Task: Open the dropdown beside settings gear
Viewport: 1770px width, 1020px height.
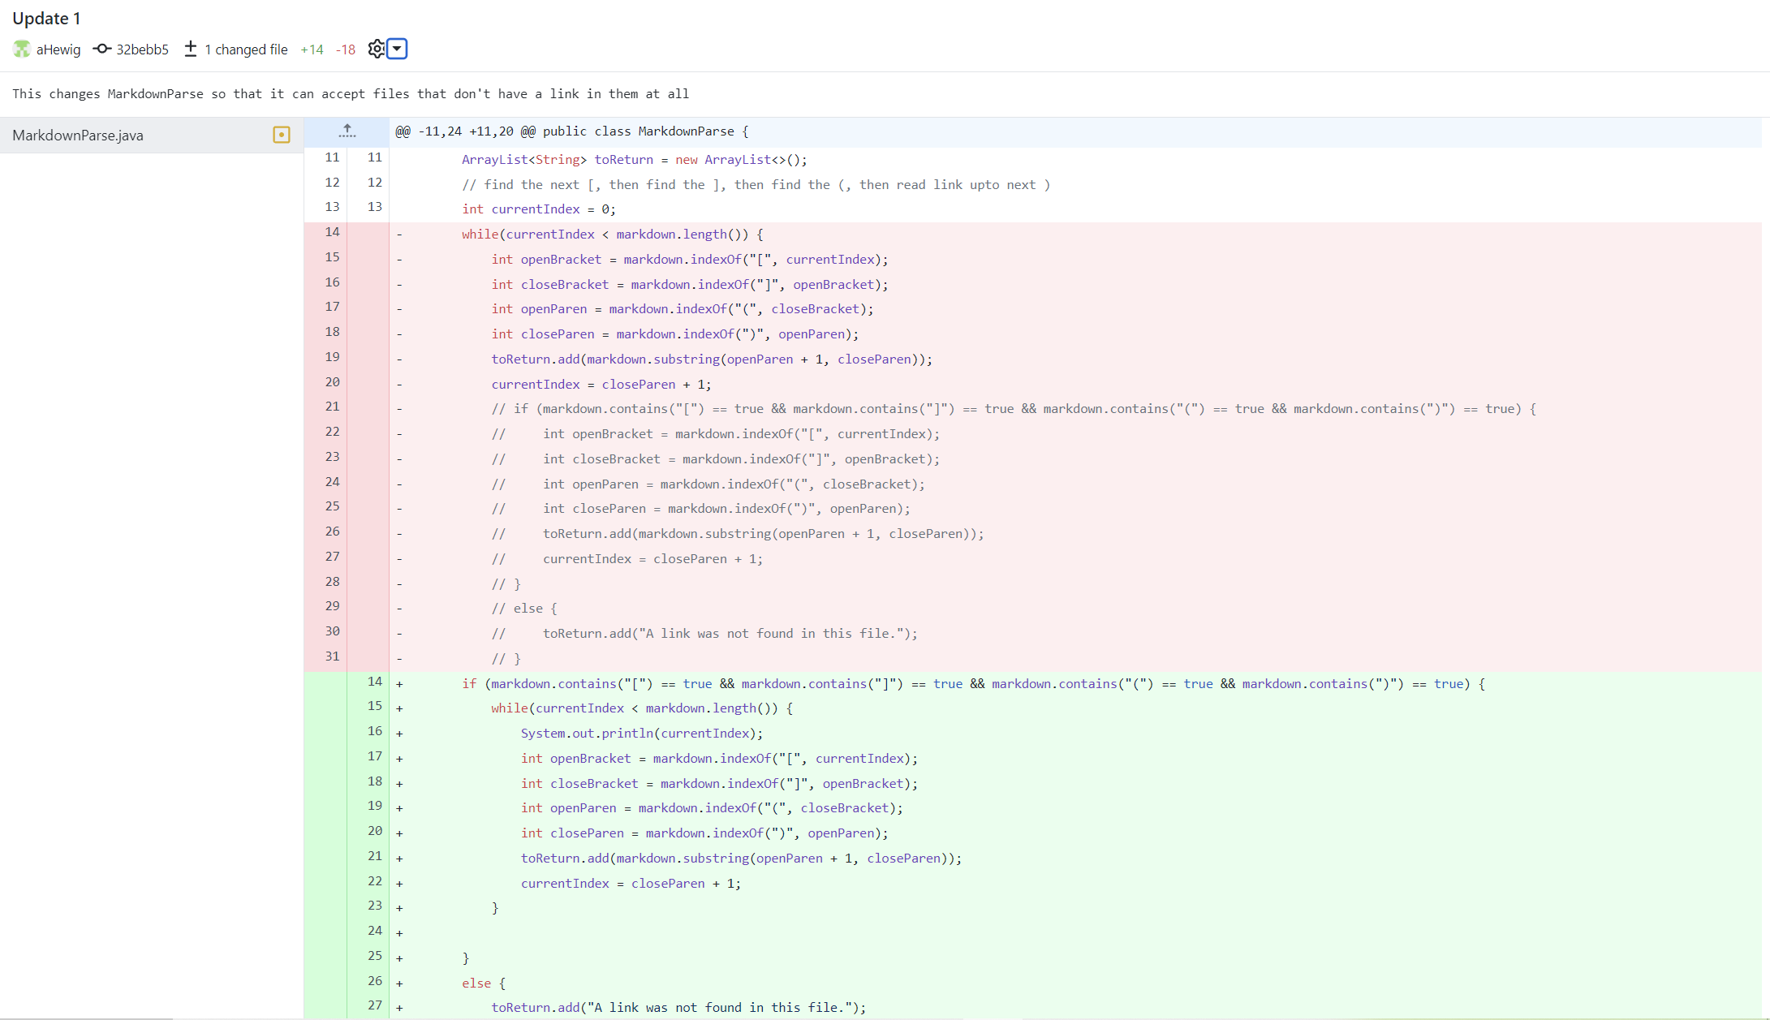Action: coord(397,49)
